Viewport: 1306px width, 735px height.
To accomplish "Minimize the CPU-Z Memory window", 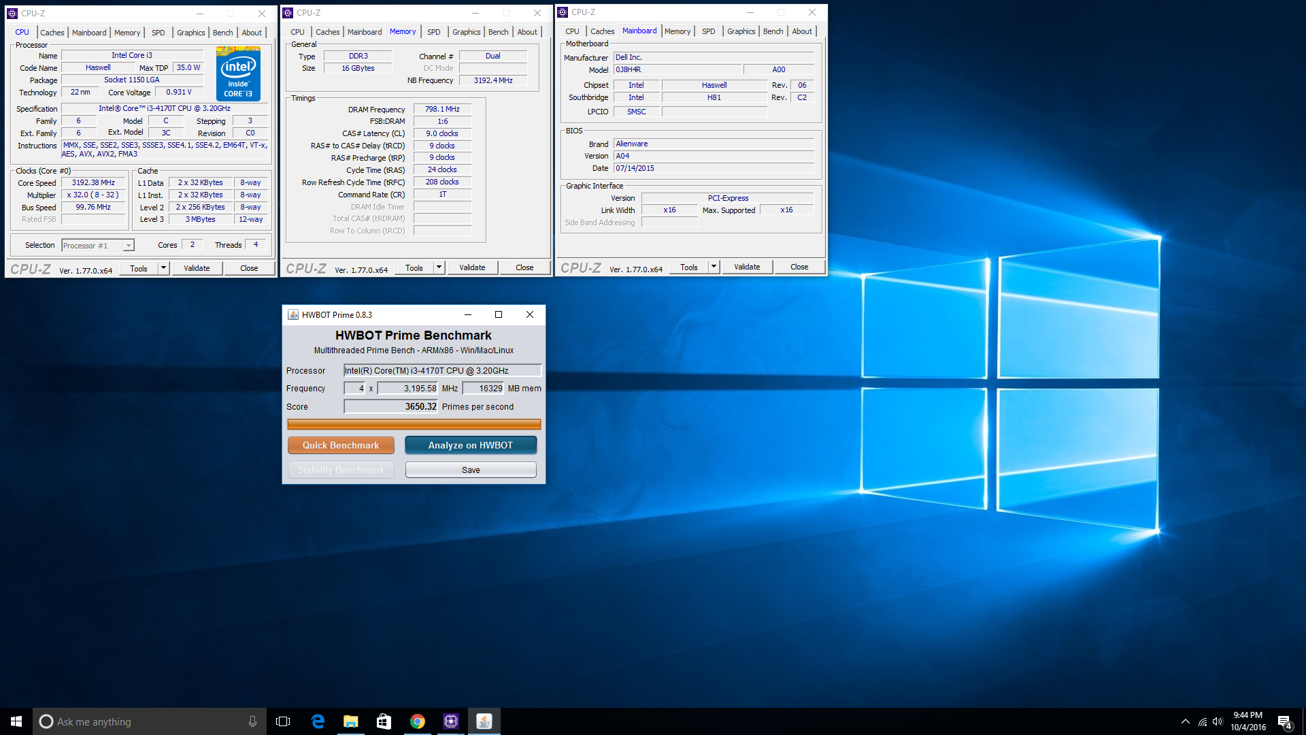I will tap(475, 13).
